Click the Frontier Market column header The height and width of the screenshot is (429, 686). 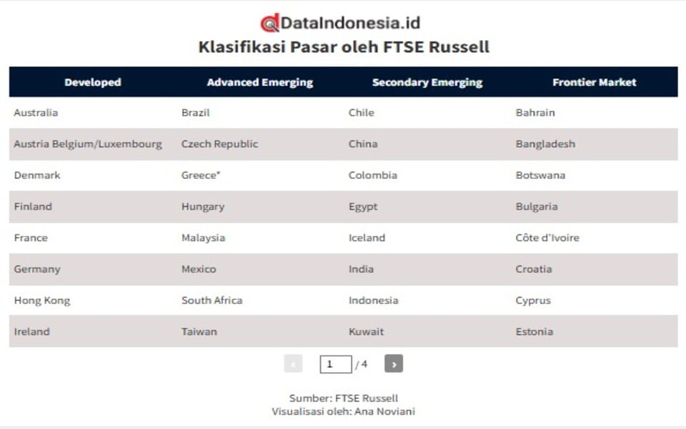(595, 82)
